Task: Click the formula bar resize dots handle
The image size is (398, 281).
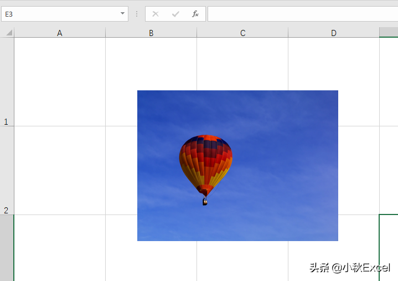Action: pos(137,14)
